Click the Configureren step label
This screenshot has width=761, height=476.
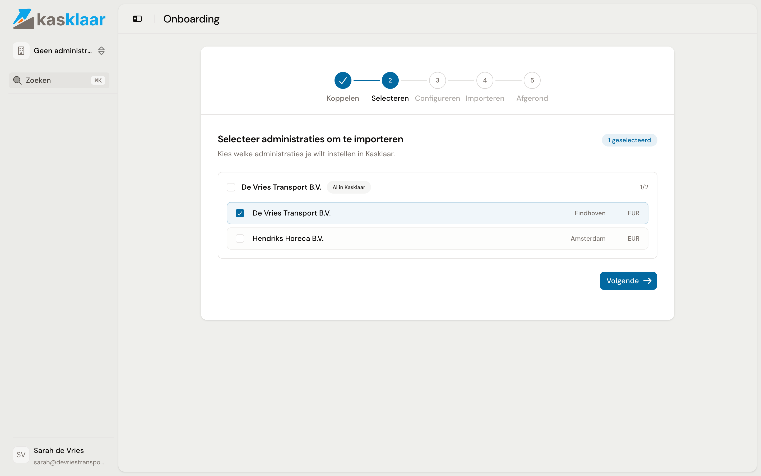pos(437,98)
